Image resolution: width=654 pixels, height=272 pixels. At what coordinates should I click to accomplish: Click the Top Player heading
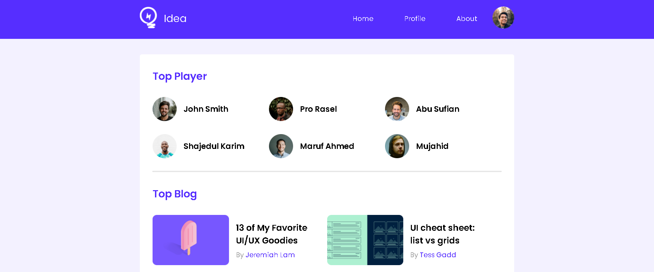180,76
